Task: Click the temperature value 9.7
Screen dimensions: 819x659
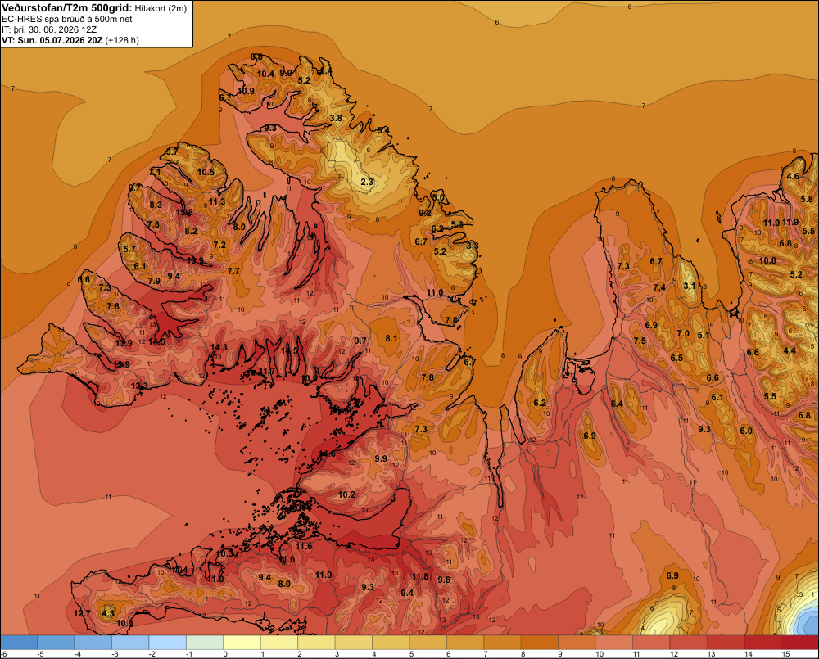Action: click(360, 341)
